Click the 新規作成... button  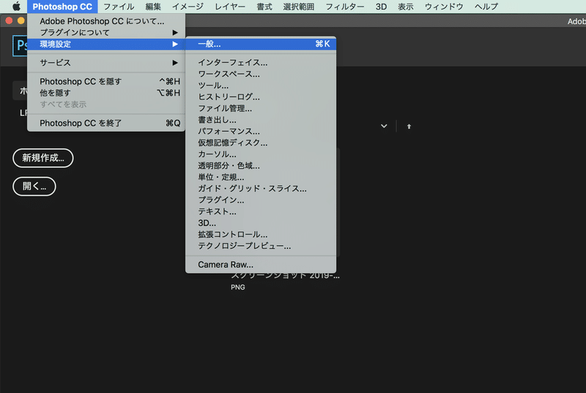click(x=43, y=158)
